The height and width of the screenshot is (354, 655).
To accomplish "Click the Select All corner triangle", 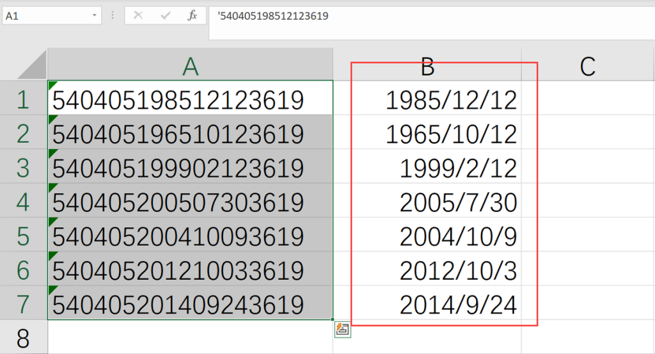I will [x=32, y=65].
